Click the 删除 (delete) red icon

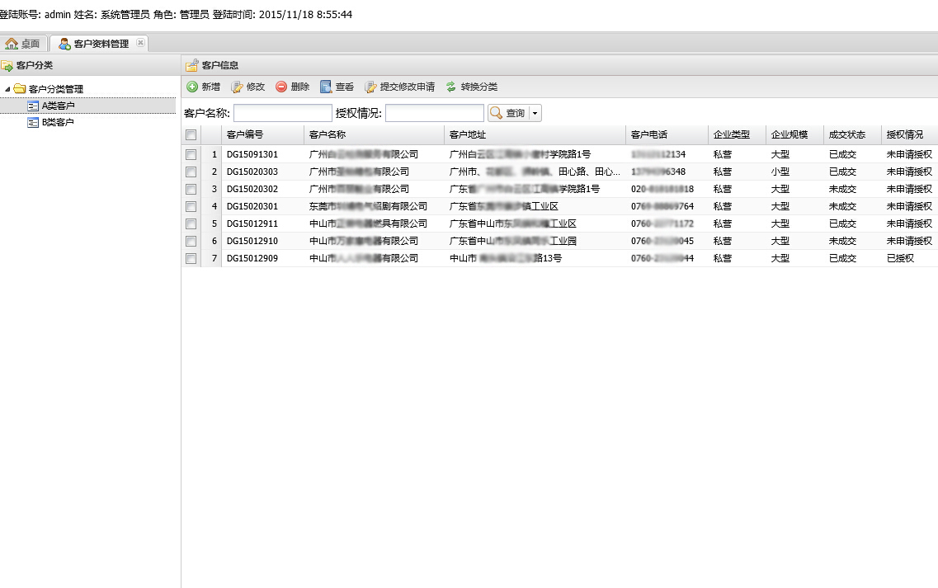point(281,87)
